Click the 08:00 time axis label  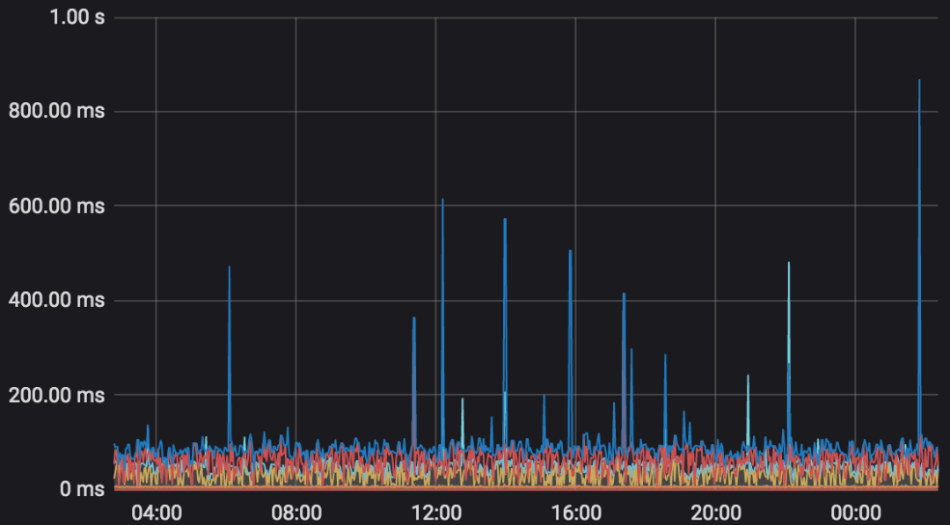tap(296, 514)
